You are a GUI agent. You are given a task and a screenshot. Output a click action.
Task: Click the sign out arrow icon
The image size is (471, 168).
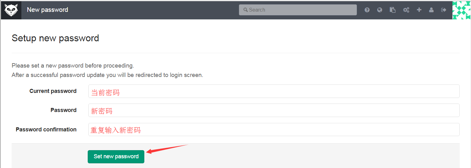(444, 10)
